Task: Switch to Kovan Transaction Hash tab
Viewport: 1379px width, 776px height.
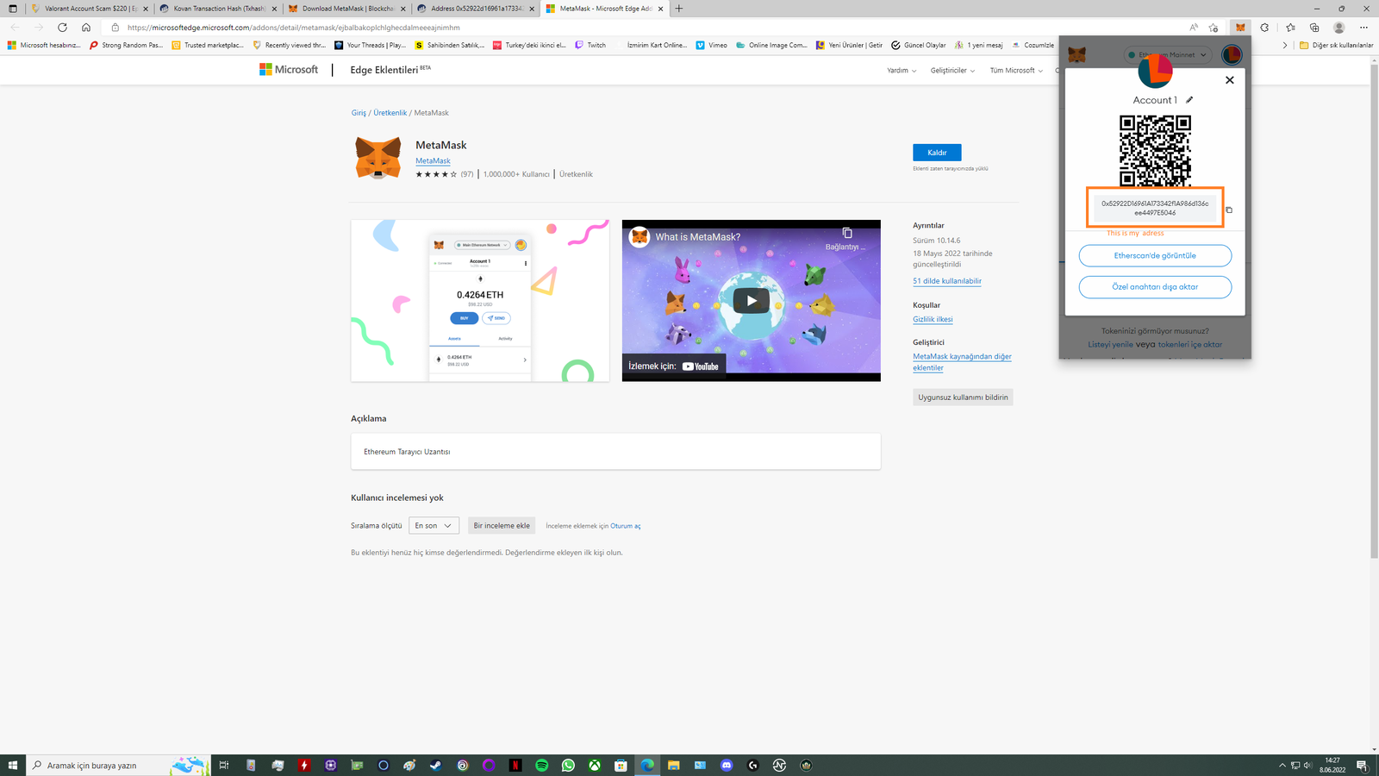Action: pos(218,9)
